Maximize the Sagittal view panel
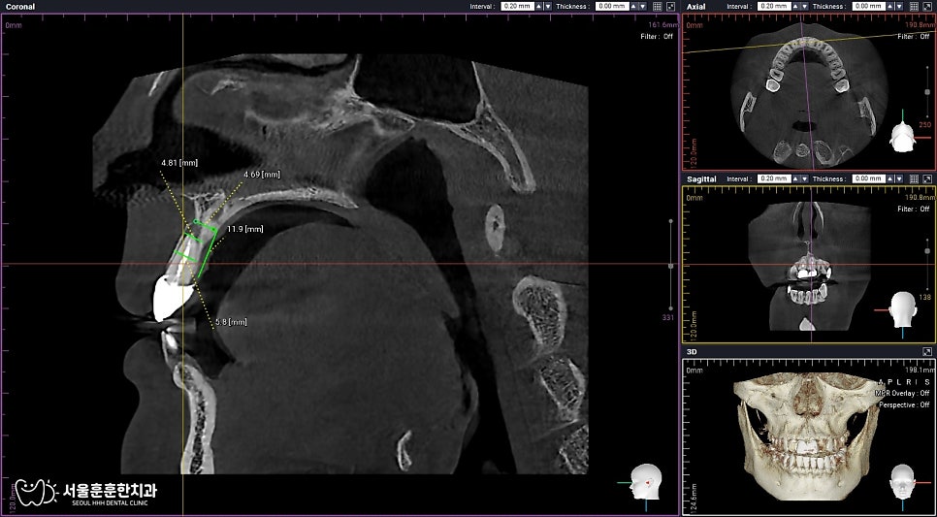The width and height of the screenshot is (937, 517). tap(927, 179)
